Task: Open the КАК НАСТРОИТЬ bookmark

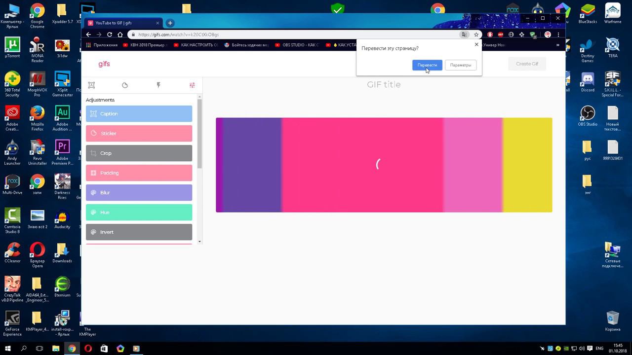Action: pyautogui.click(x=196, y=45)
